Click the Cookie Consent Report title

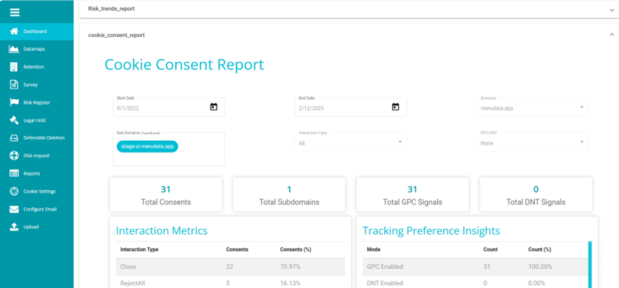(184, 64)
